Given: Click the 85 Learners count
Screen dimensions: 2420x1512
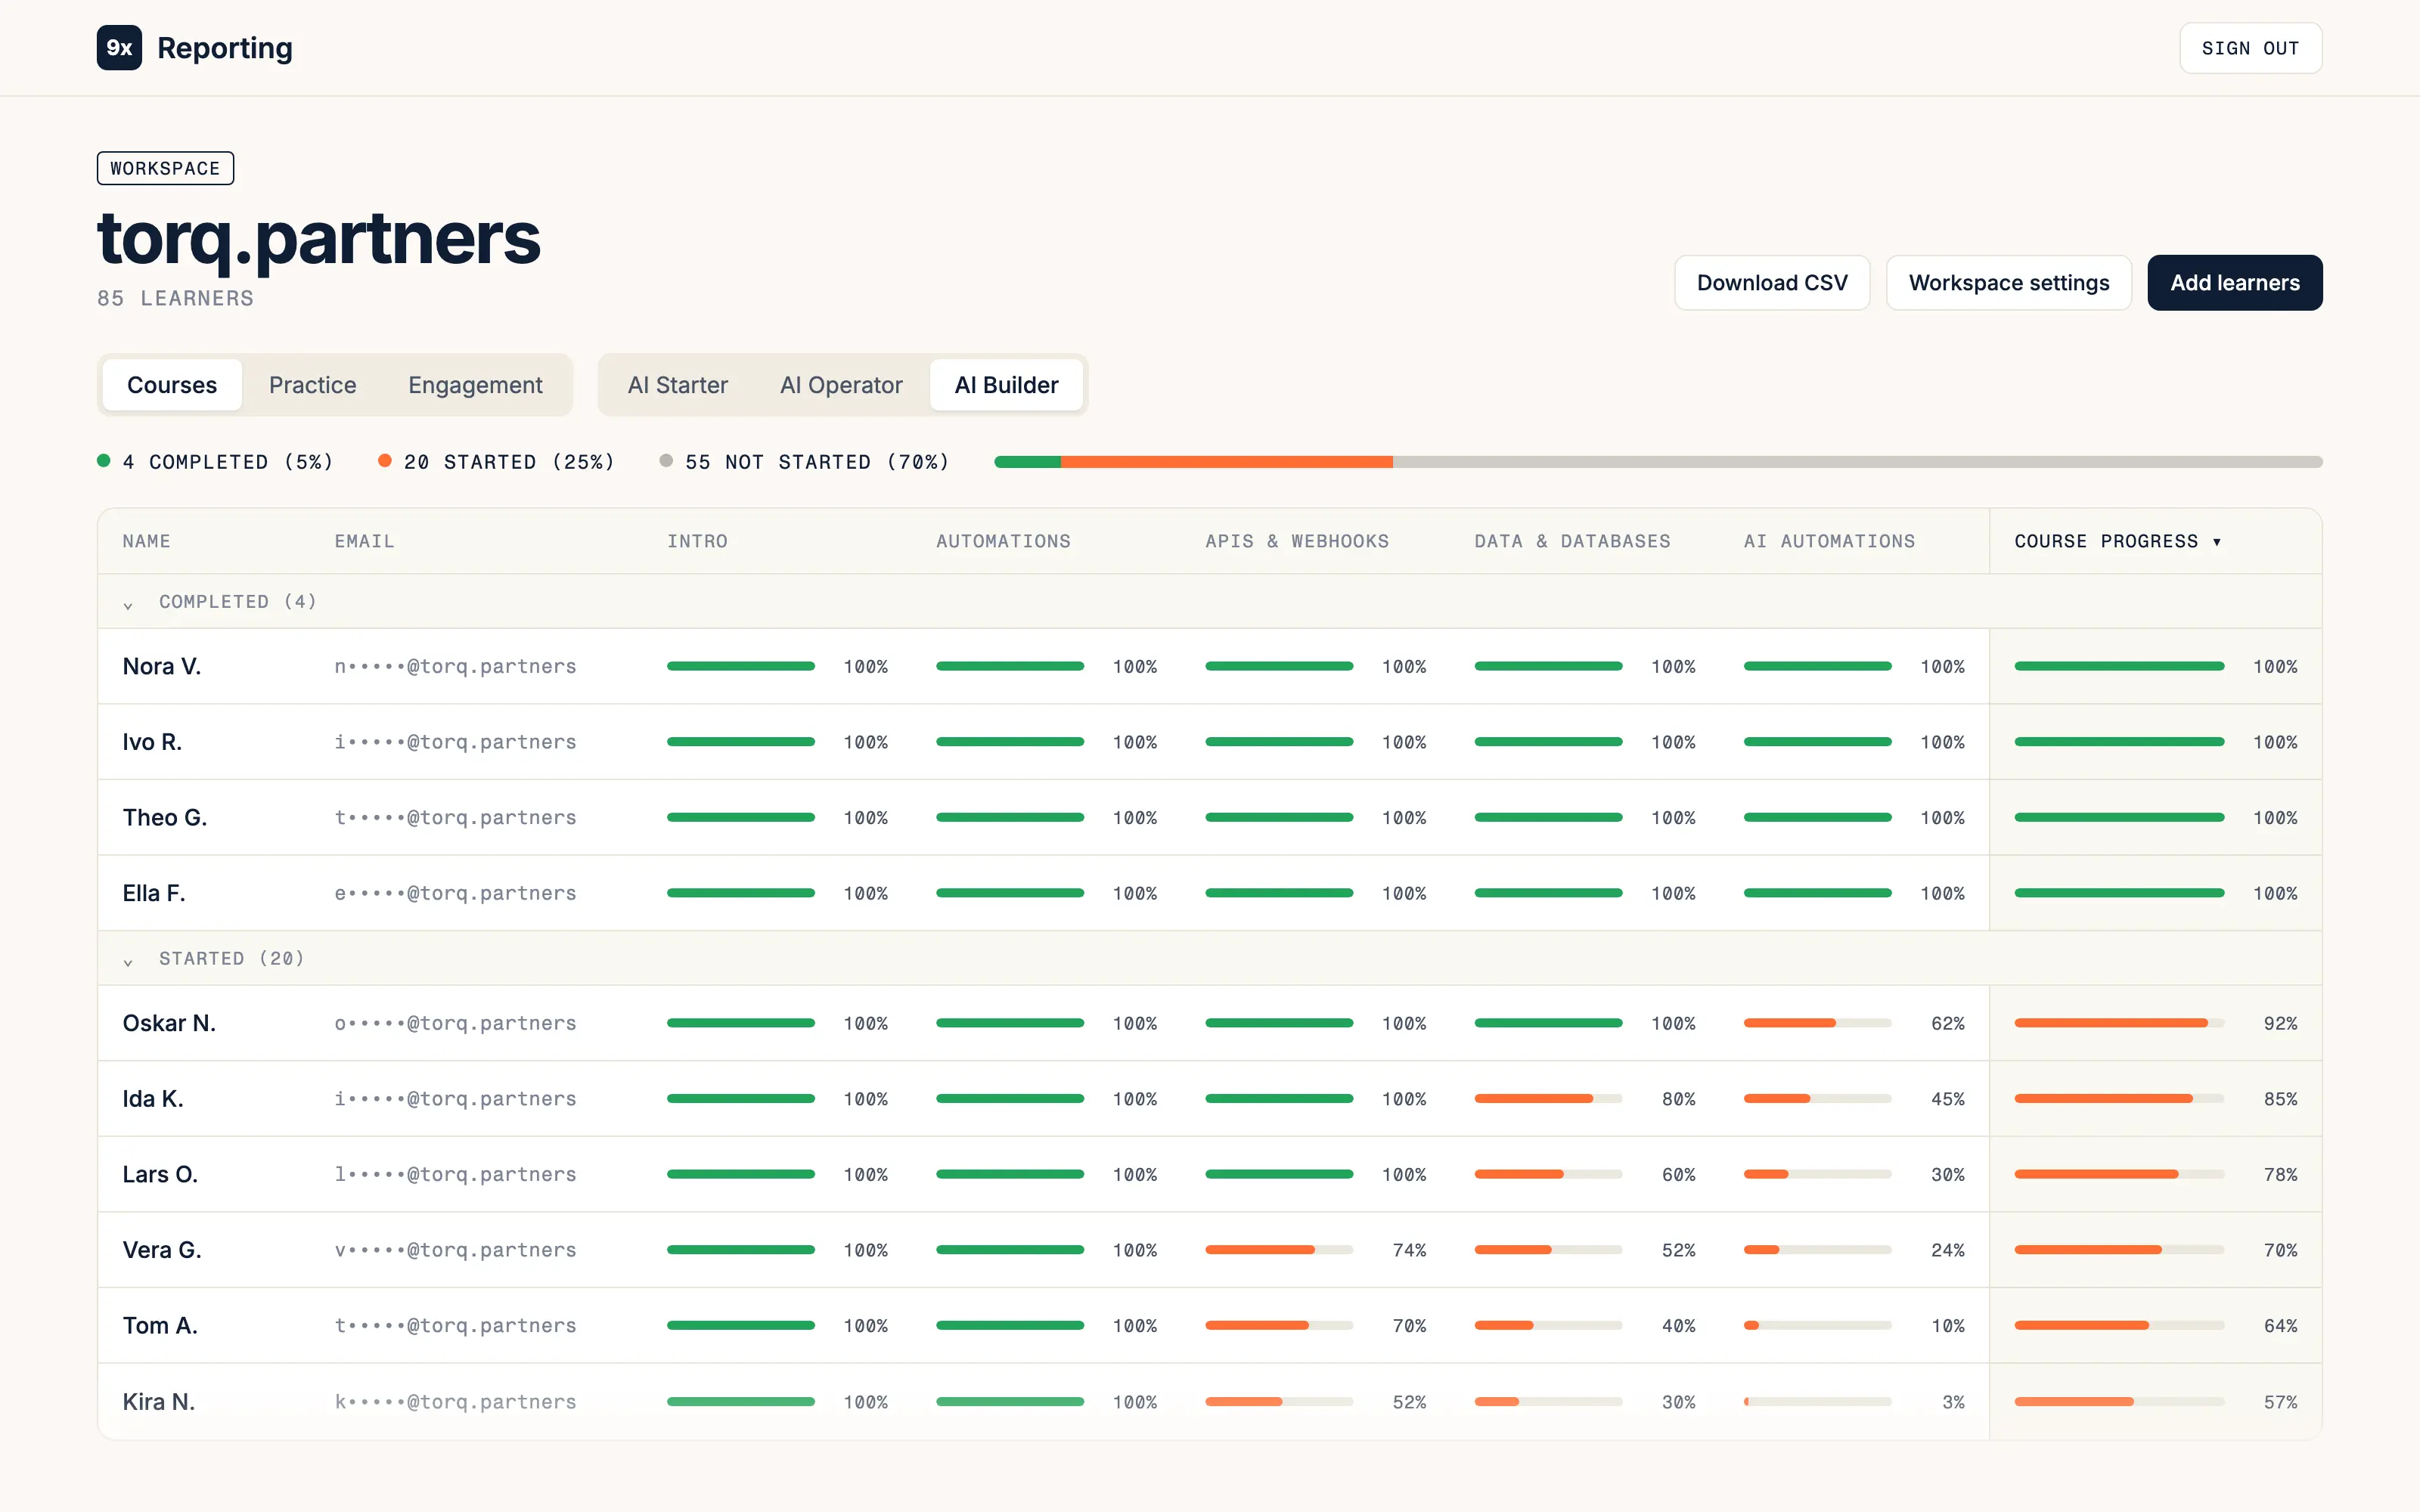Looking at the screenshot, I should pos(175,298).
